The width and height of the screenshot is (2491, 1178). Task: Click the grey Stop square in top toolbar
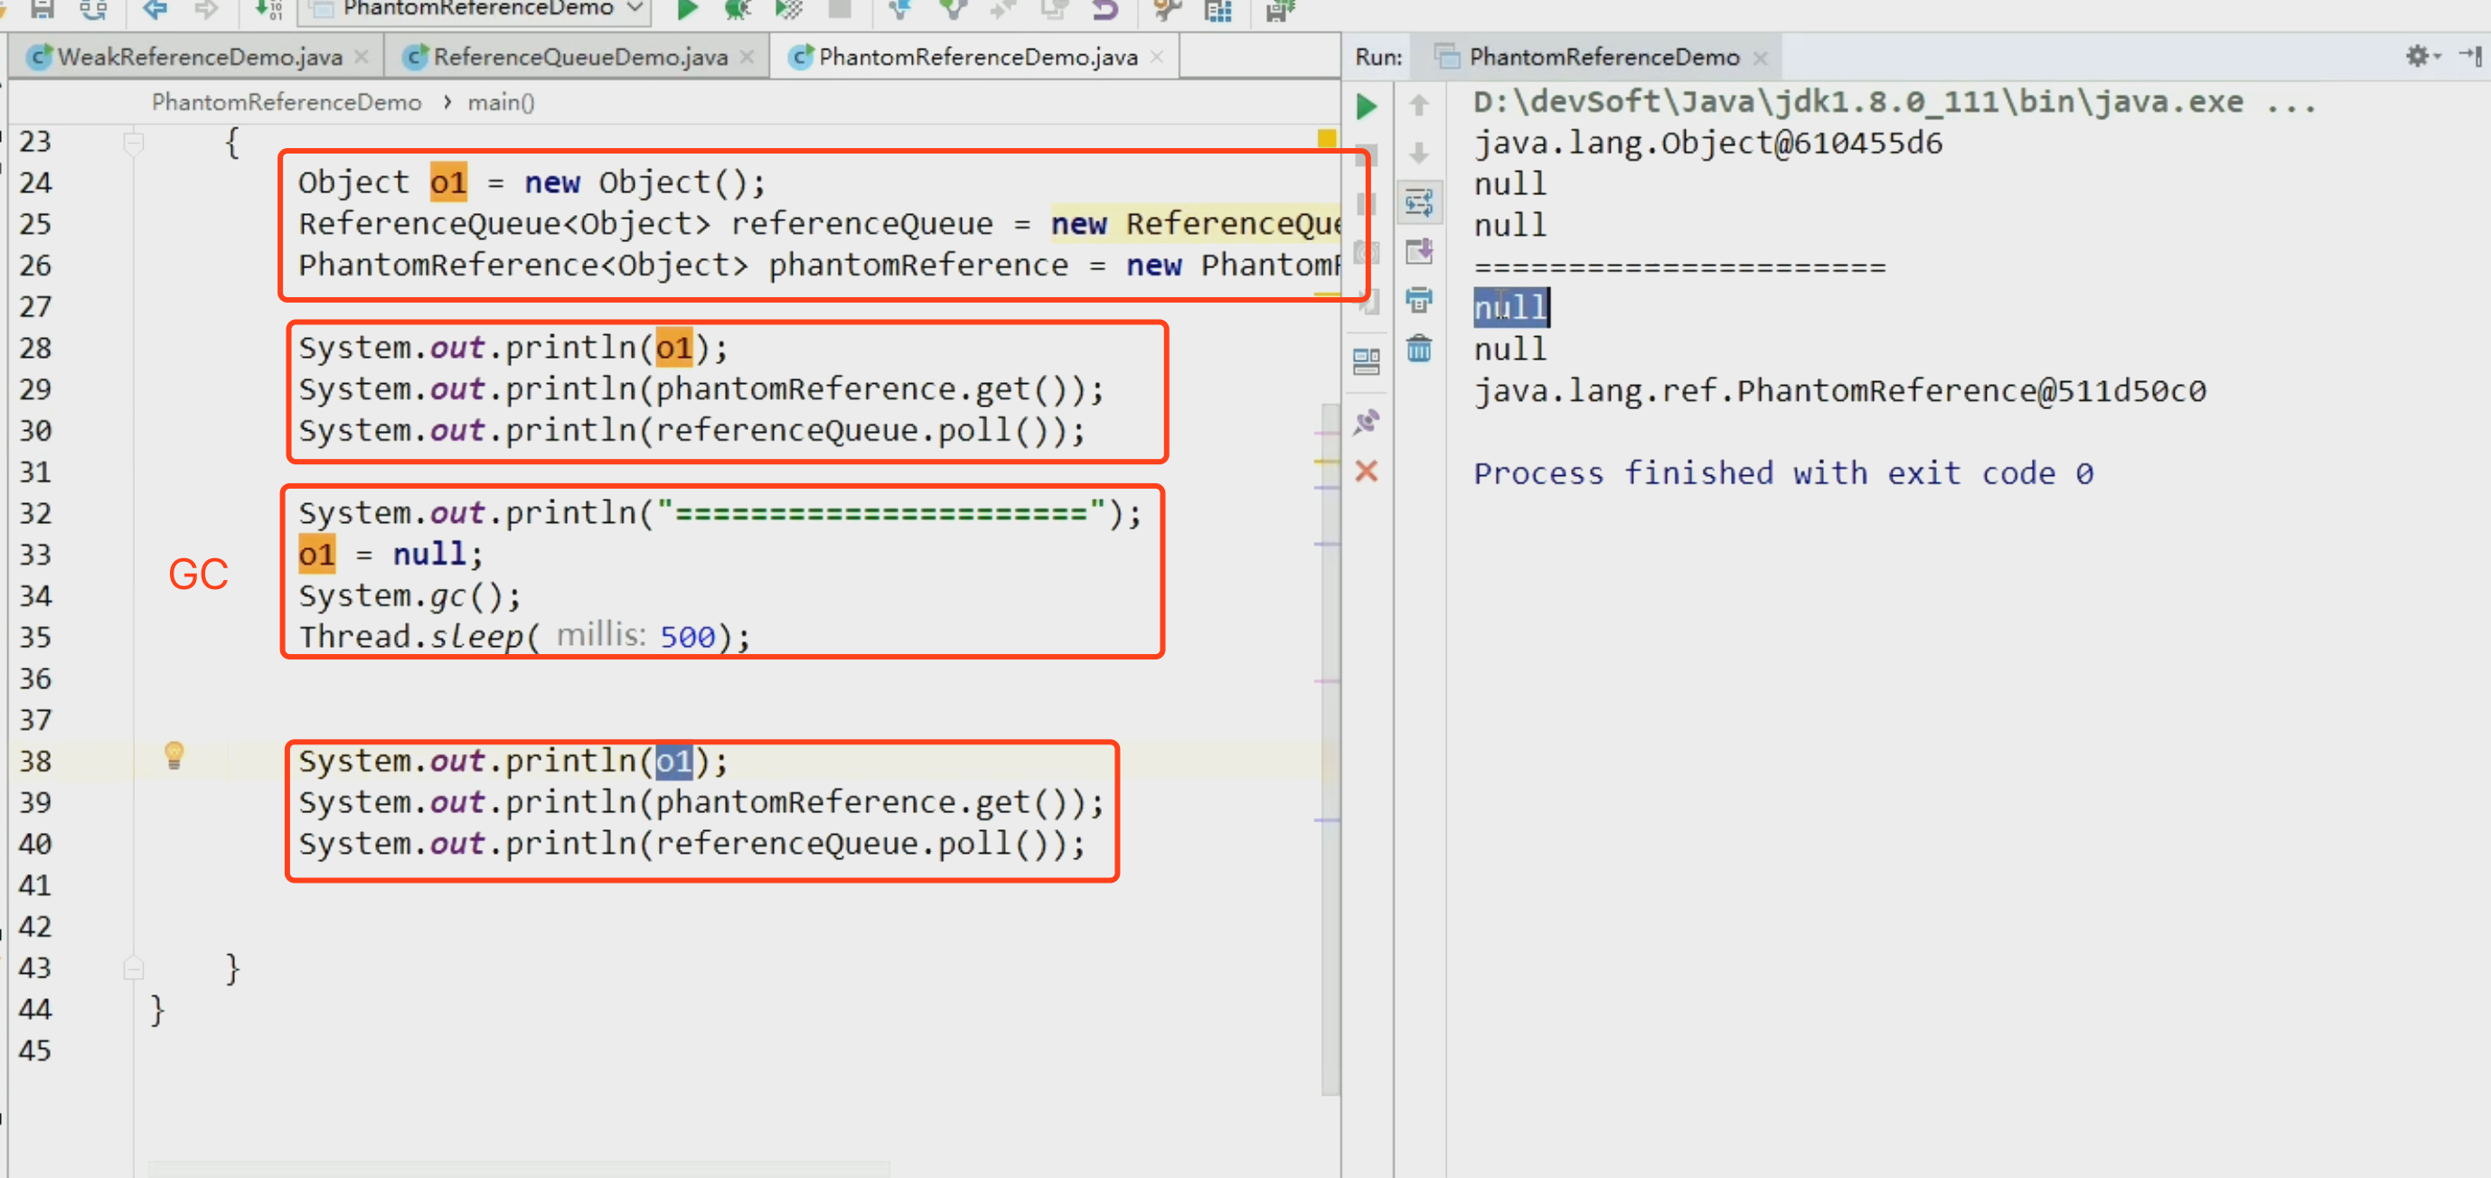[x=840, y=10]
